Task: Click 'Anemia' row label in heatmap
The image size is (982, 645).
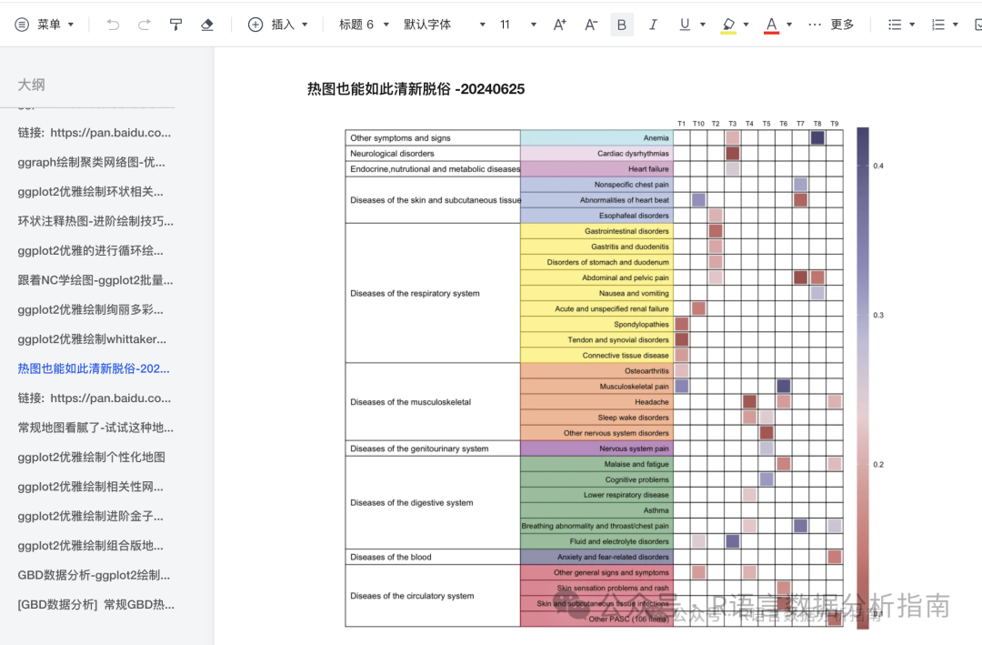Action: pyautogui.click(x=656, y=138)
